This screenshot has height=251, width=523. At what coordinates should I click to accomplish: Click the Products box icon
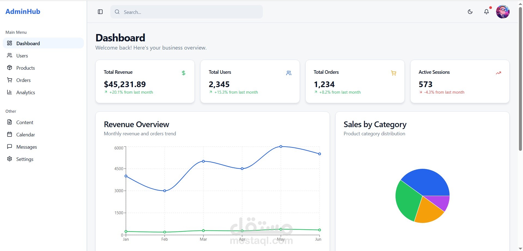point(10,68)
